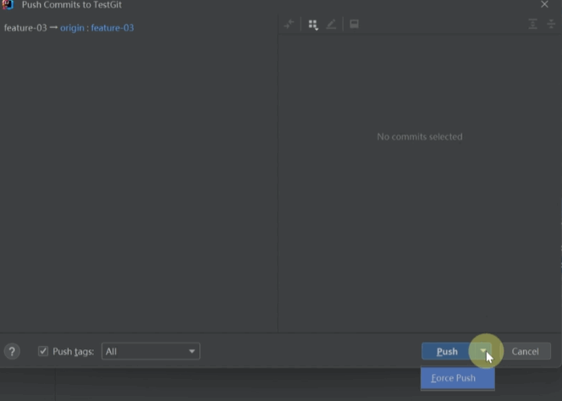Open help with the question mark button
Screen dimensions: 562x401
[x=12, y=352]
